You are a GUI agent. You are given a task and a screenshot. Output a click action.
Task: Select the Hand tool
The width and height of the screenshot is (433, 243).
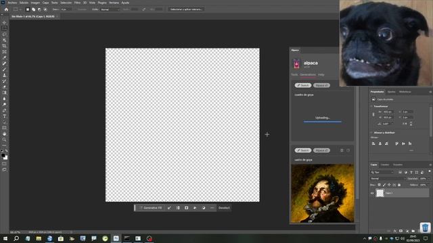tap(4, 134)
